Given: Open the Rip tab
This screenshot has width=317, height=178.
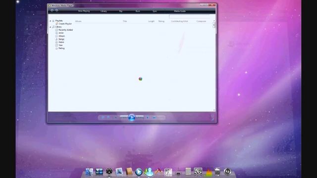Looking at the screenshot, I should click(121, 11).
